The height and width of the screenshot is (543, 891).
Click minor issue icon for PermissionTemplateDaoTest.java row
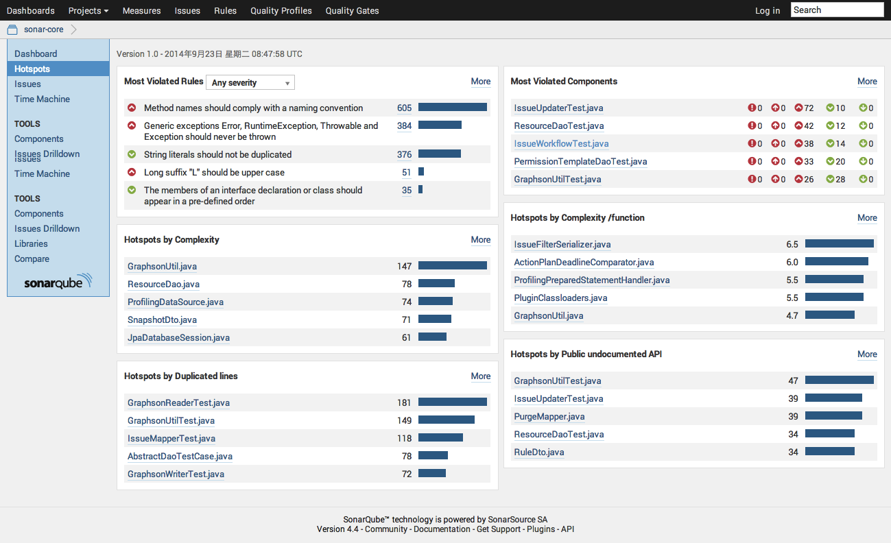830,162
